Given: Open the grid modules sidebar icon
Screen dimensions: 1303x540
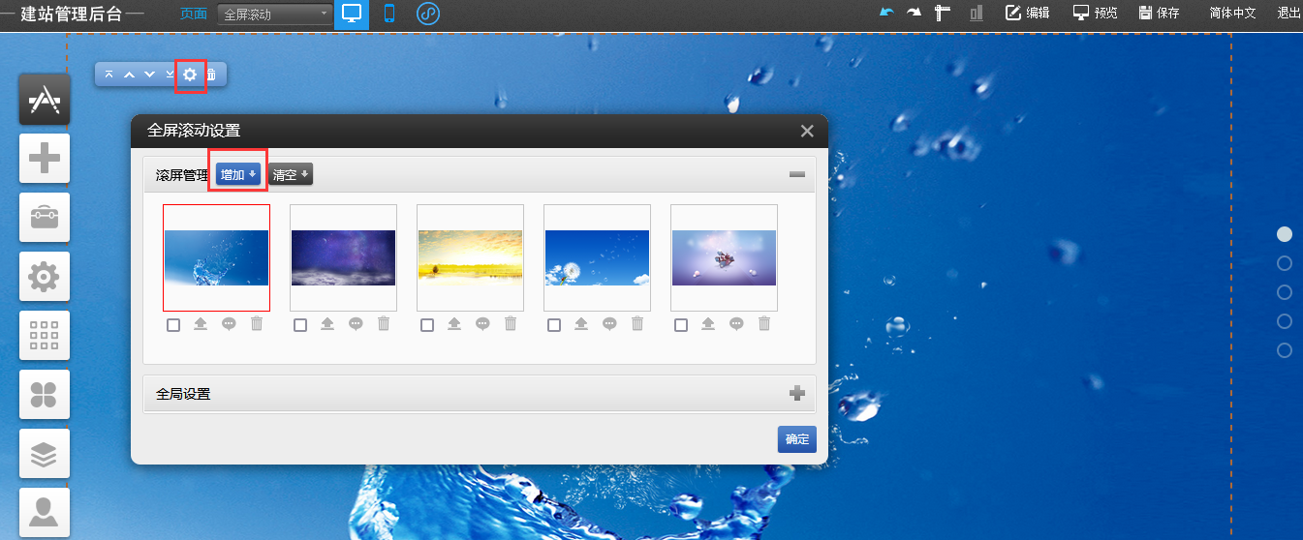Looking at the screenshot, I should tap(45, 336).
